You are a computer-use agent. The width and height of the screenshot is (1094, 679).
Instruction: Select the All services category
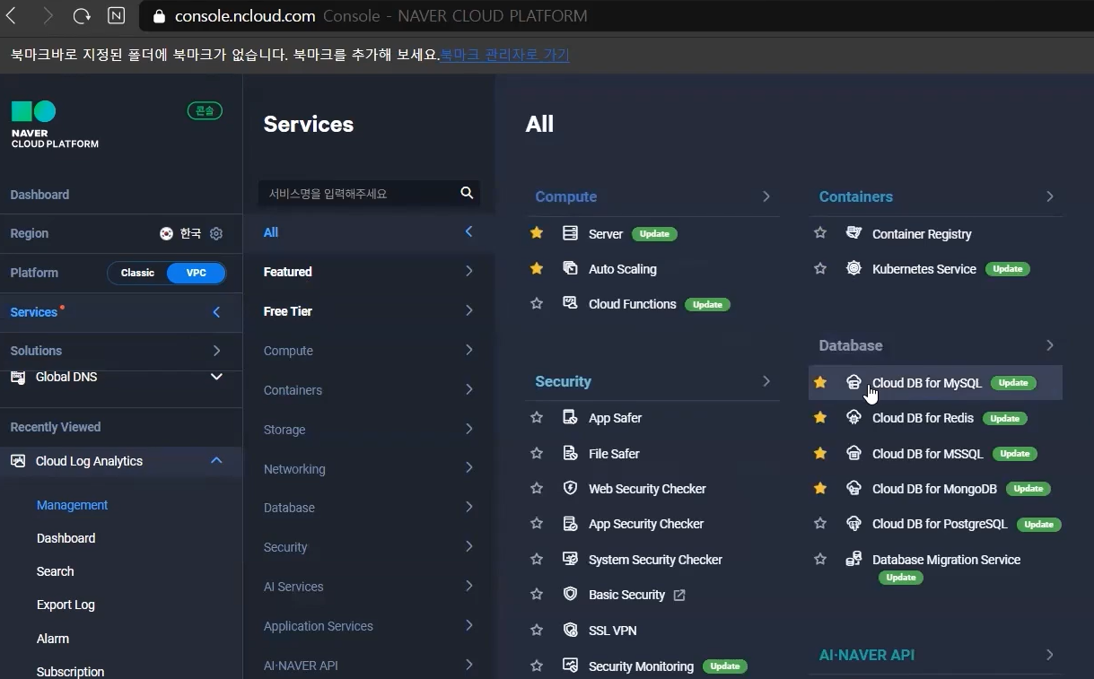click(x=369, y=232)
